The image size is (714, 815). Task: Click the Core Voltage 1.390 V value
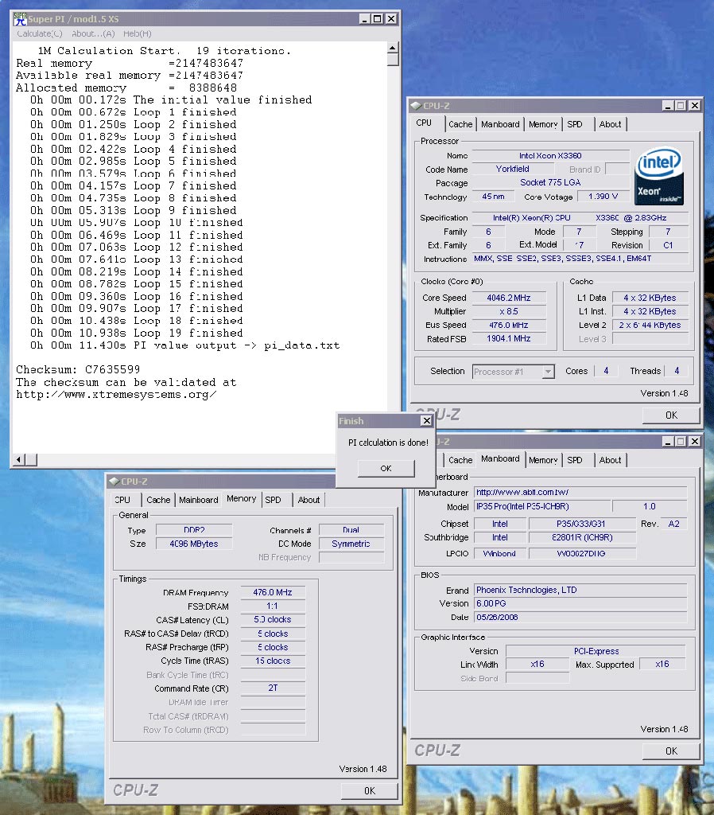tap(603, 197)
